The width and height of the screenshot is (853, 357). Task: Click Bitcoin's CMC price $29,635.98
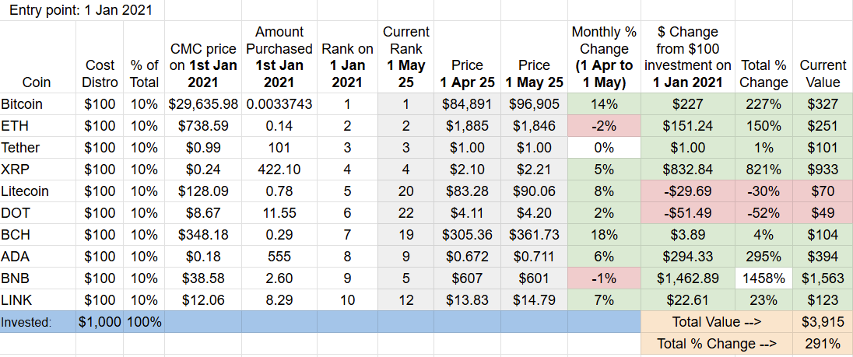[203, 103]
